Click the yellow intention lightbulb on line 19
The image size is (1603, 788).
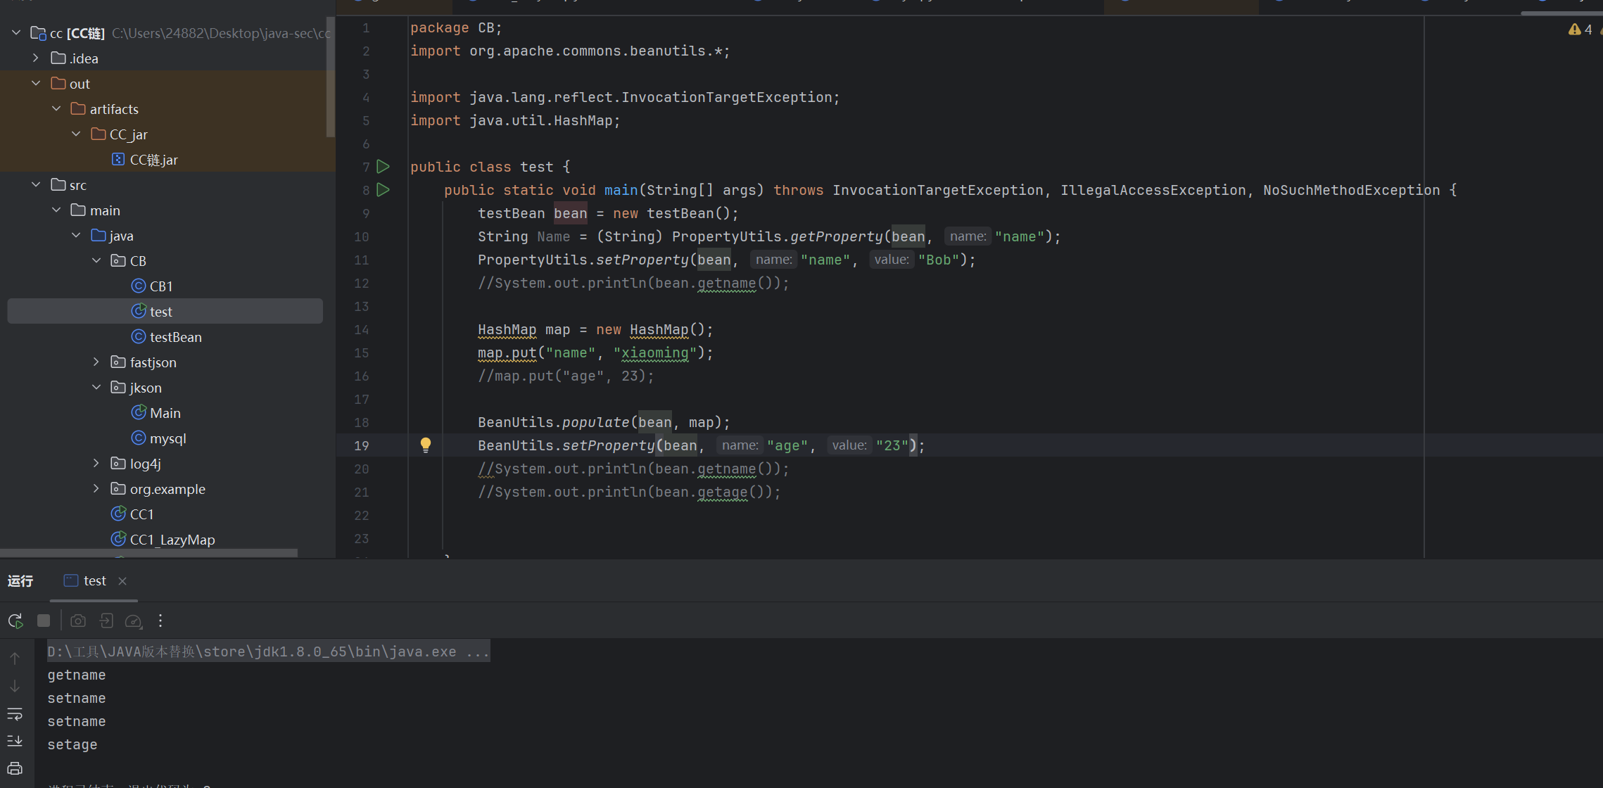426,445
